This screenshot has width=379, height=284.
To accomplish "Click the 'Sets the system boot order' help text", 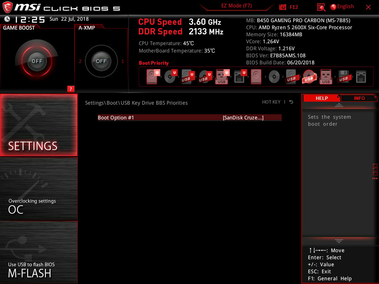I will pos(329,120).
